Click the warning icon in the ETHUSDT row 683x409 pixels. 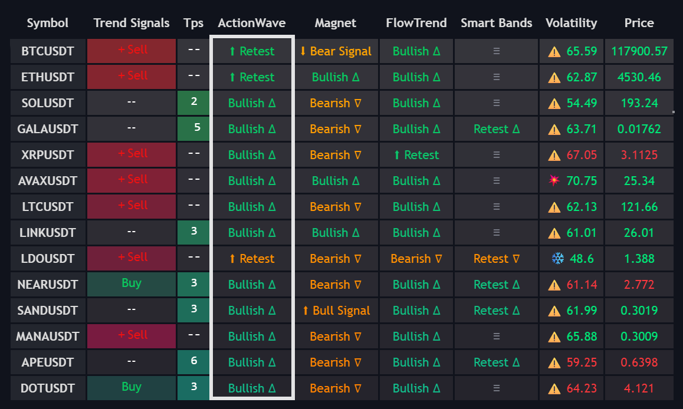(x=554, y=77)
